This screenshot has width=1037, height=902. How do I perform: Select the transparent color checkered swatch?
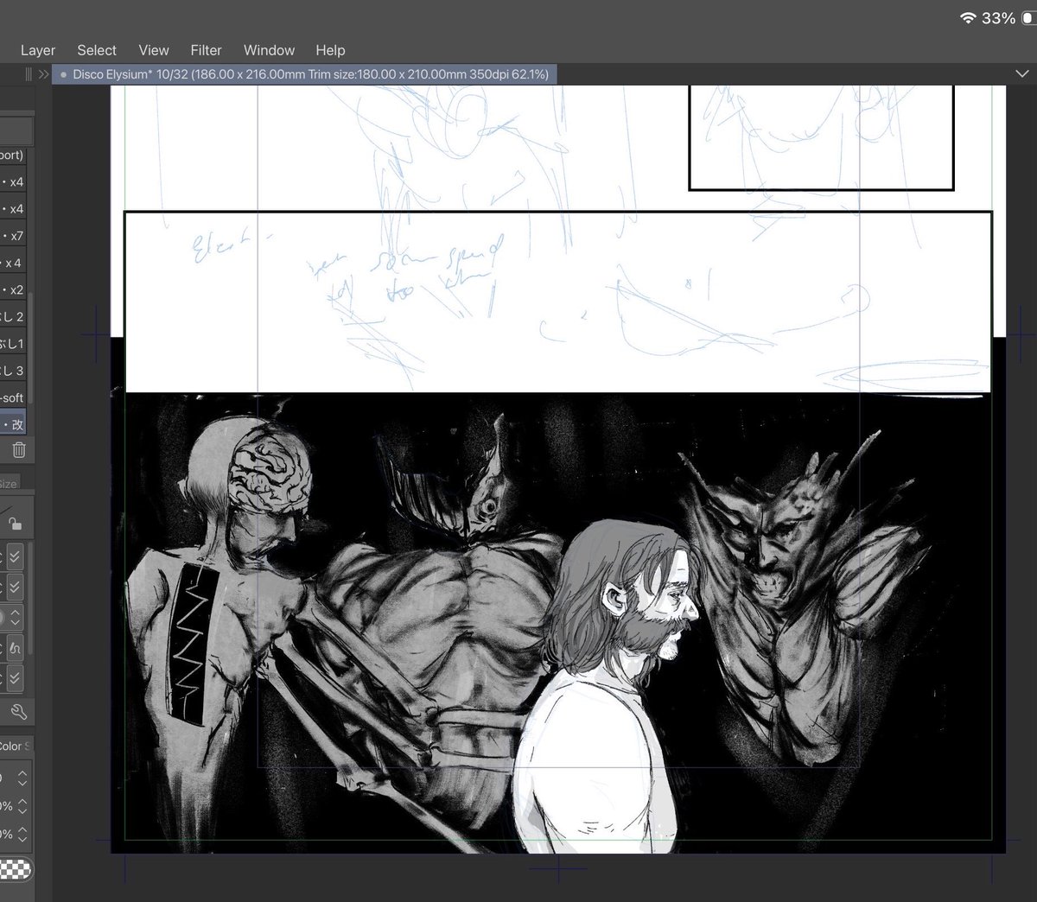pos(15,870)
